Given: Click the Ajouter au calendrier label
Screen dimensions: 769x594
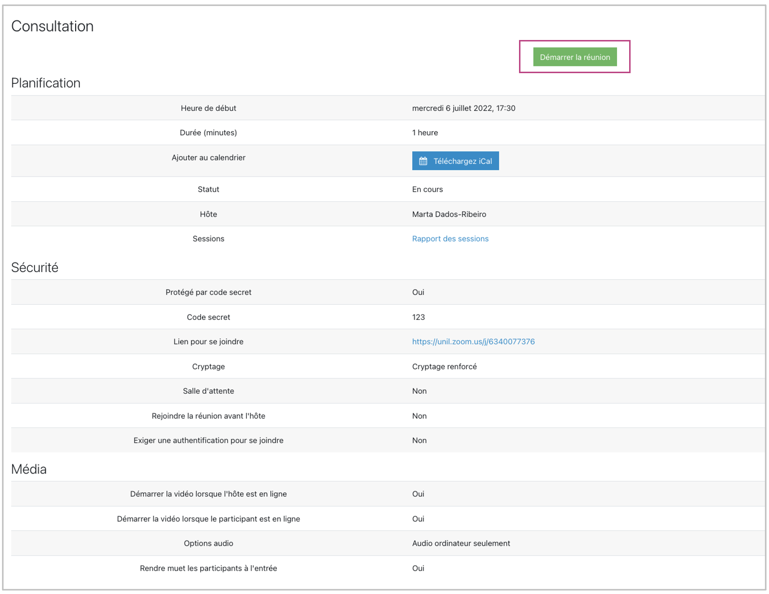Looking at the screenshot, I should click(x=208, y=158).
